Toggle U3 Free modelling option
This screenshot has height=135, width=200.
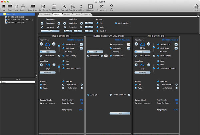(x=158, y=65)
